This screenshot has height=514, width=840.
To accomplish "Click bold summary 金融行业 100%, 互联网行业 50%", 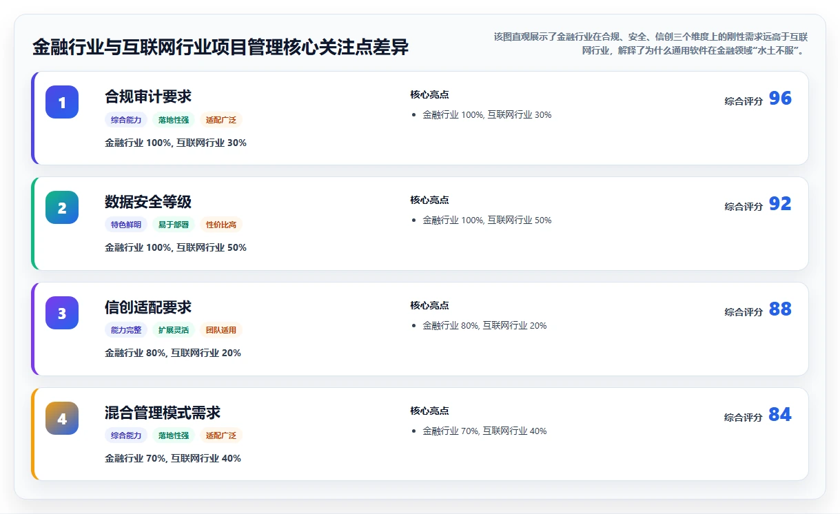I will coord(176,247).
